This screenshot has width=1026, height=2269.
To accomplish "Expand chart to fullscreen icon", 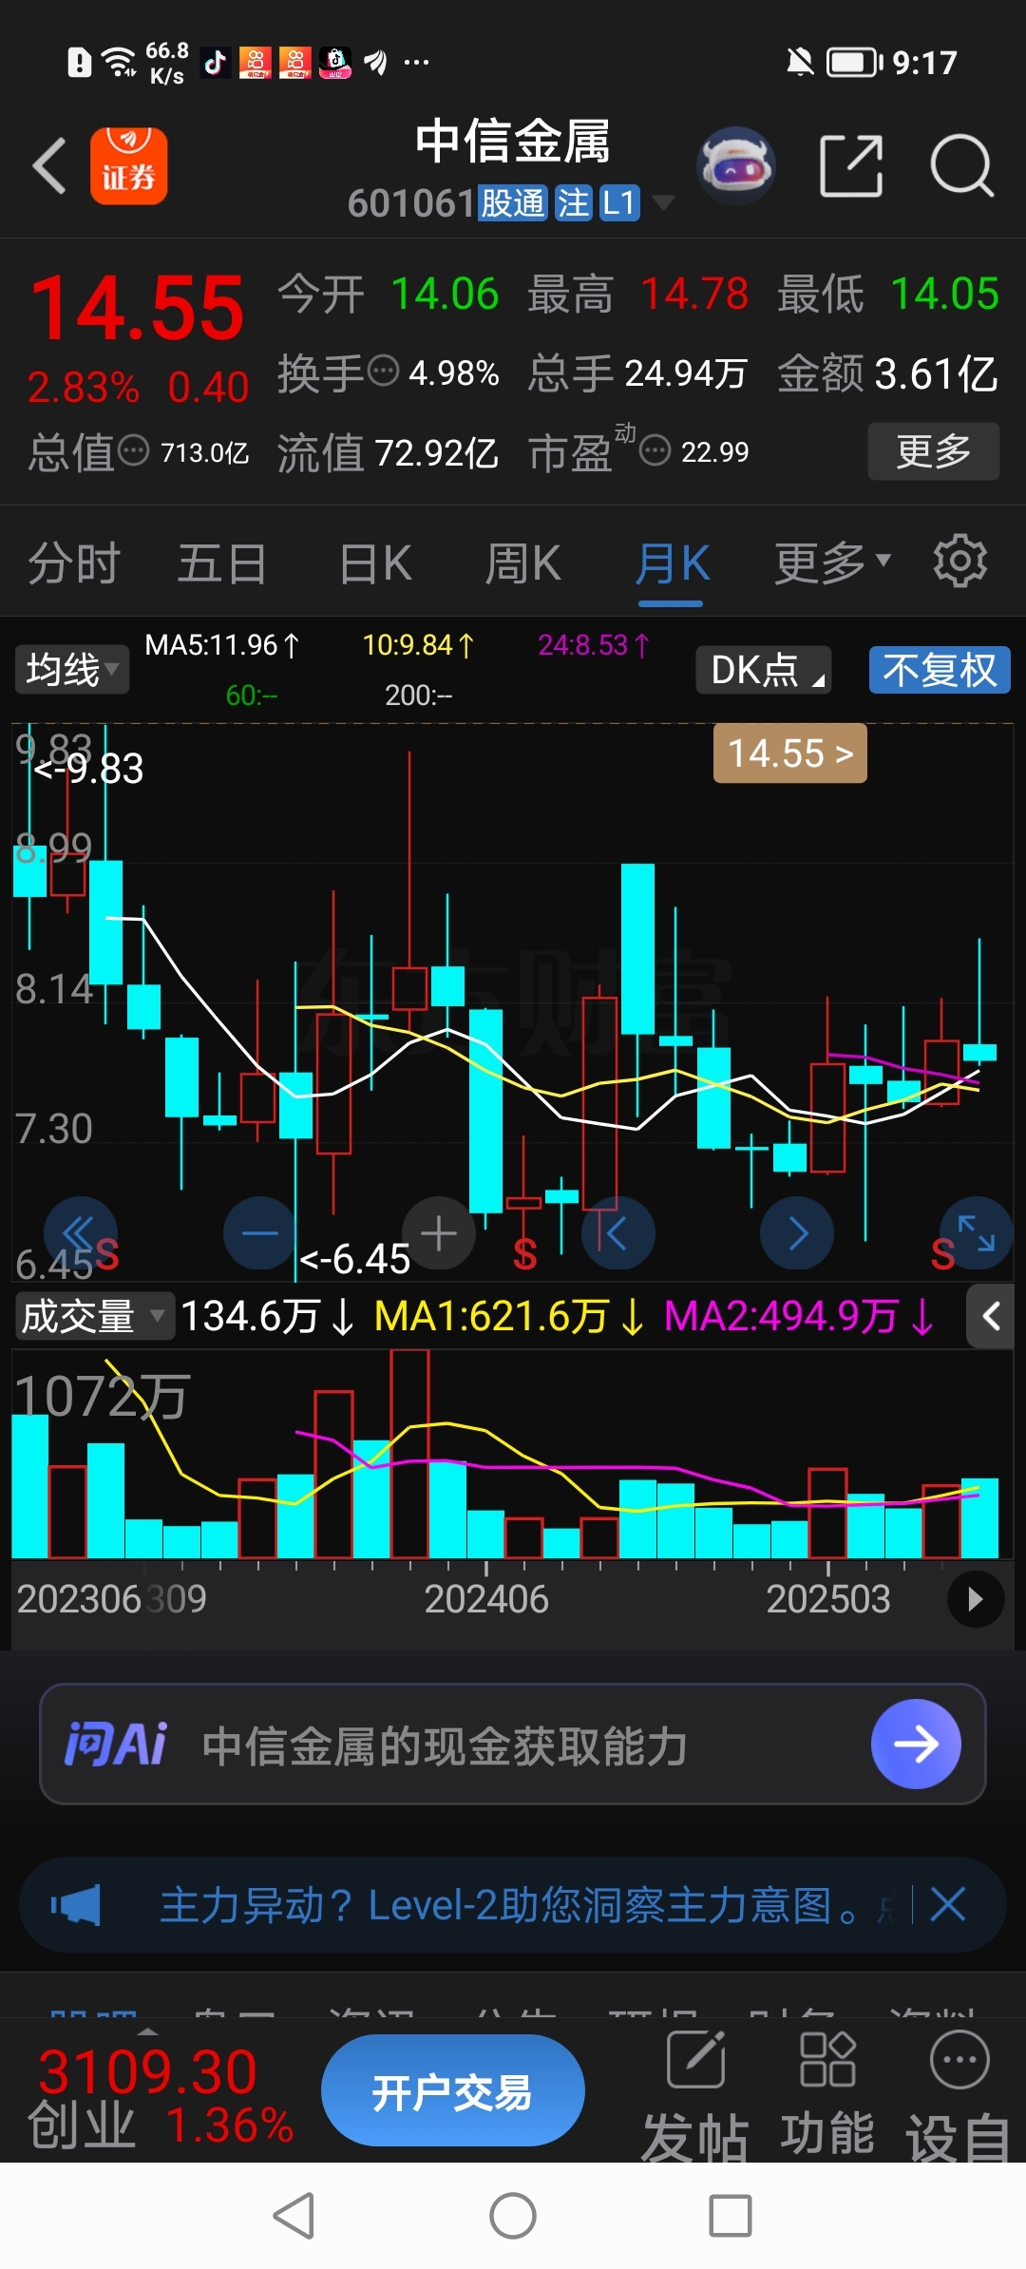I will pyautogui.click(x=976, y=1233).
